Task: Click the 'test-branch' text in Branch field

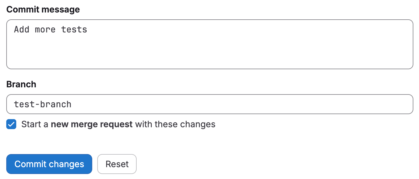Action: click(x=43, y=104)
